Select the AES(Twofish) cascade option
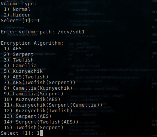The image size is (157, 137). click(26, 77)
